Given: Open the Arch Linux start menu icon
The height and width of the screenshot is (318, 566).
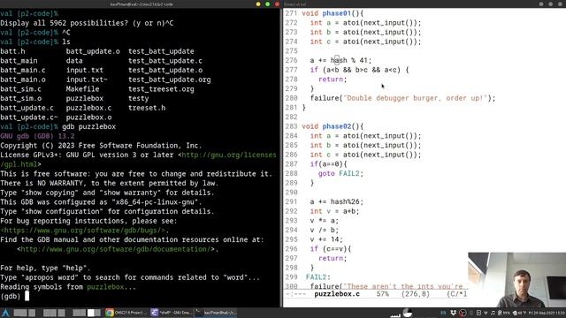Looking at the screenshot, I should (x=6, y=313).
